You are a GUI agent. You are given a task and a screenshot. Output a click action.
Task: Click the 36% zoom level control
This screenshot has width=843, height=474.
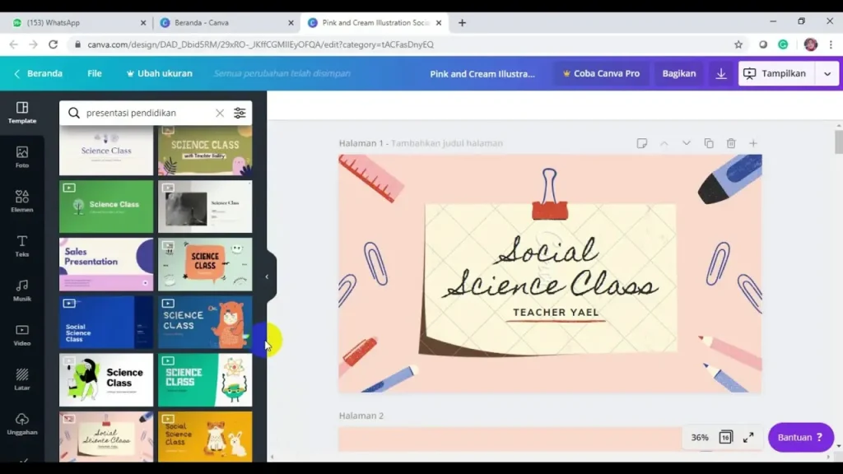click(x=701, y=437)
